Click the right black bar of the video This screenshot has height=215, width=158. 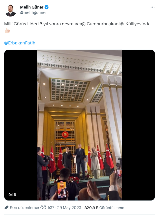(138, 125)
